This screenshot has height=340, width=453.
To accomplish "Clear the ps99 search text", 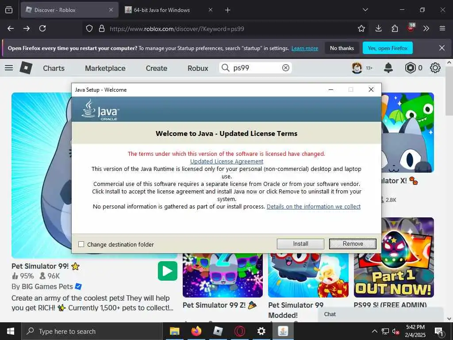I will [285, 68].
